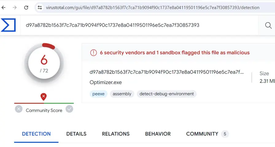The width and height of the screenshot is (275, 147).
Task: Reload the page with refresh icon
Action: tap(26, 8)
